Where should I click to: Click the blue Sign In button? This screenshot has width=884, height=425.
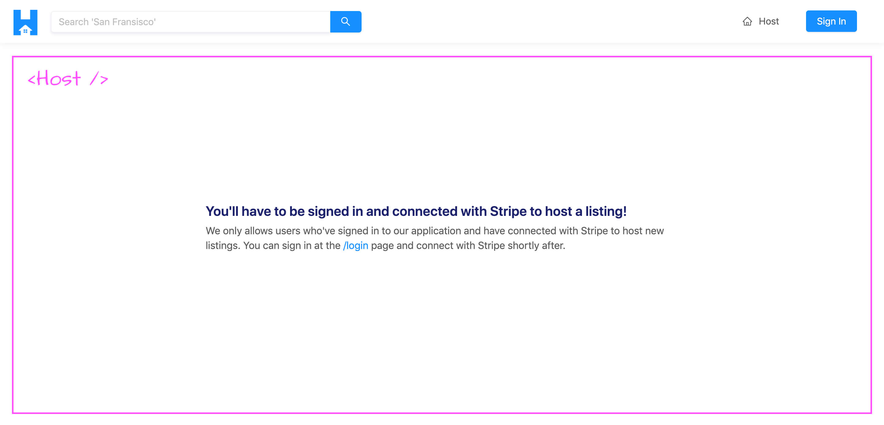[x=831, y=21]
